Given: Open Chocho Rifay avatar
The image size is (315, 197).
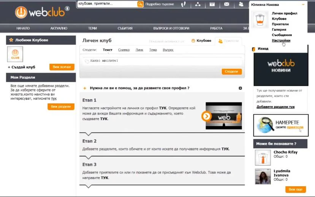Looking at the screenshot, I should click(x=263, y=157).
